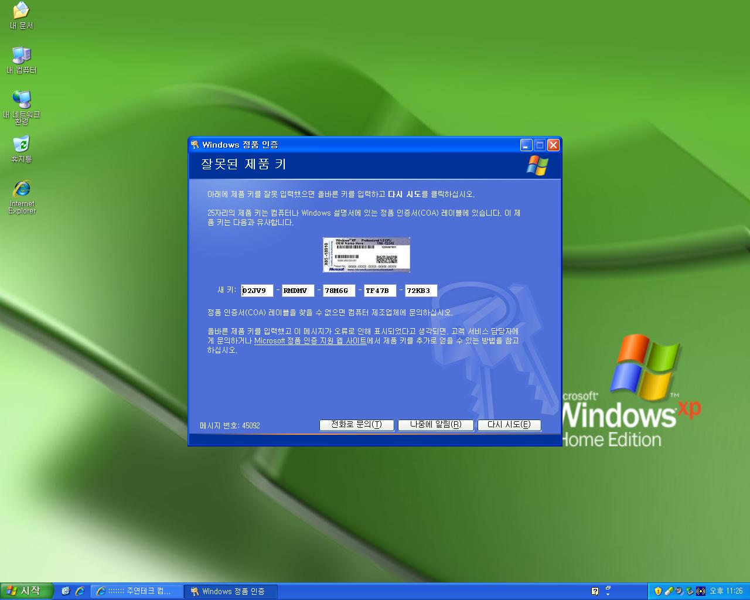The height and width of the screenshot is (600, 750).
Task: Click the safely remove hardware tray icon
Action: click(x=690, y=591)
